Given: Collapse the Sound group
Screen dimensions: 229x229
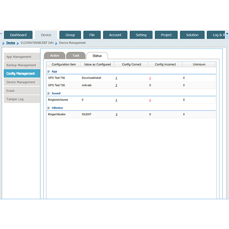Looking at the screenshot, I should (48, 93).
